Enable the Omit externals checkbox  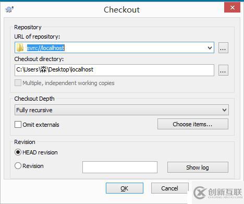point(18,125)
